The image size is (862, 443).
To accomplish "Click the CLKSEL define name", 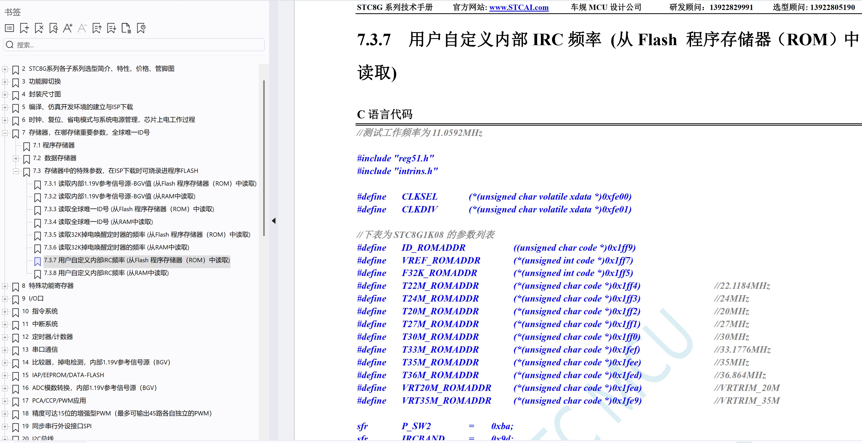I will click(420, 197).
